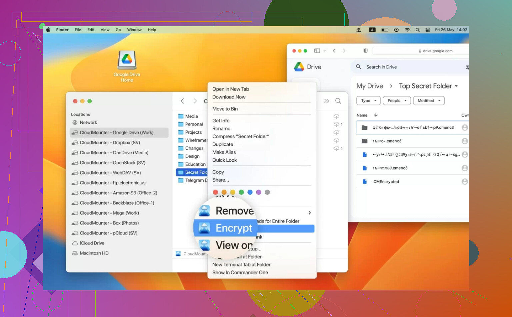Click the Safari privacy shield icon
The height and width of the screenshot is (317, 512).
pos(365,51)
